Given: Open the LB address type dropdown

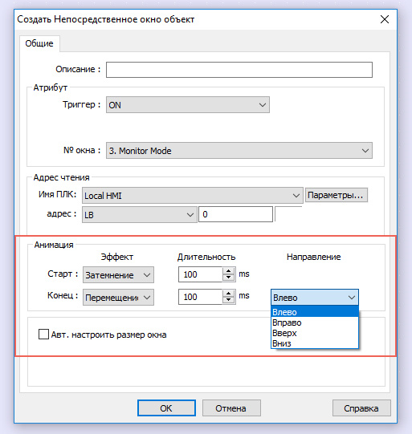Looking at the screenshot, I should pyautogui.click(x=140, y=214).
